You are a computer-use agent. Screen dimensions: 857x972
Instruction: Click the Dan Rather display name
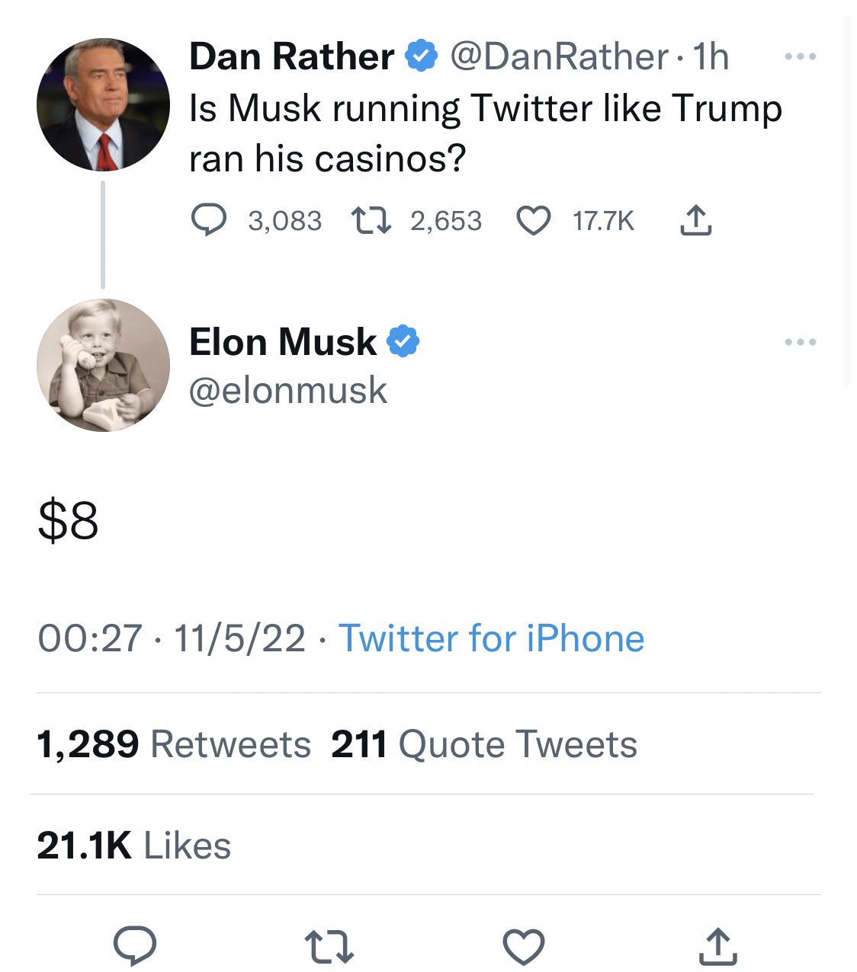[291, 57]
